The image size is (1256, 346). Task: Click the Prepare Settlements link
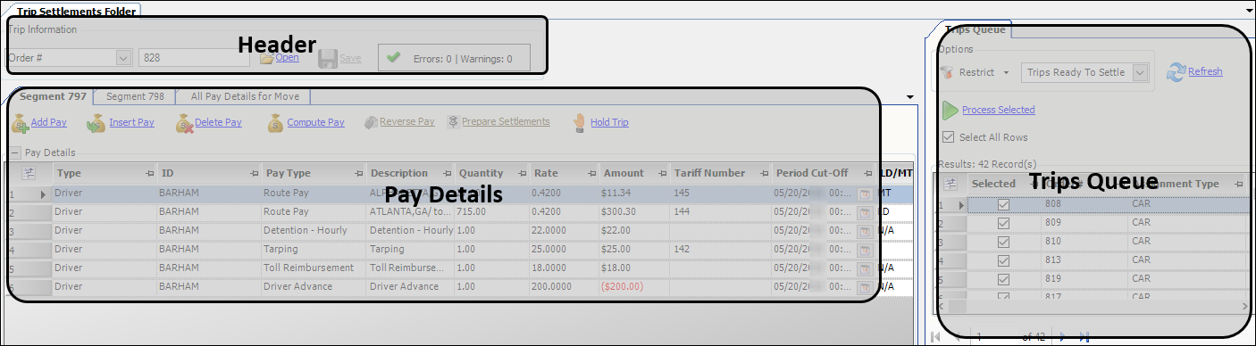pyautogui.click(x=506, y=122)
